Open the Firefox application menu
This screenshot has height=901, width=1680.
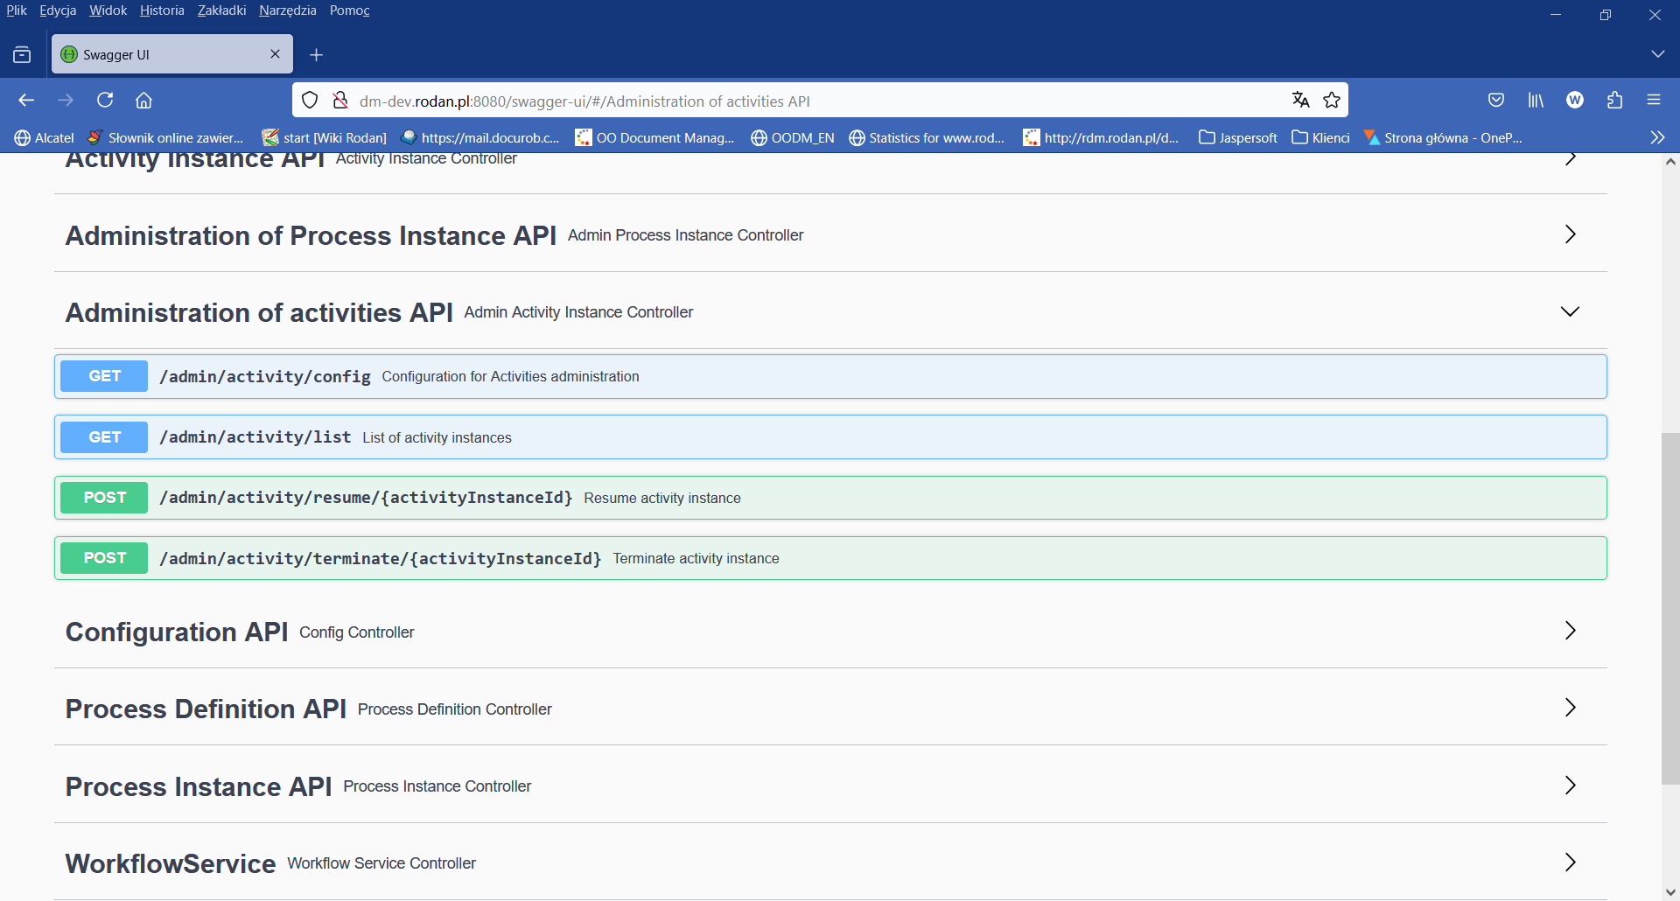1655,100
